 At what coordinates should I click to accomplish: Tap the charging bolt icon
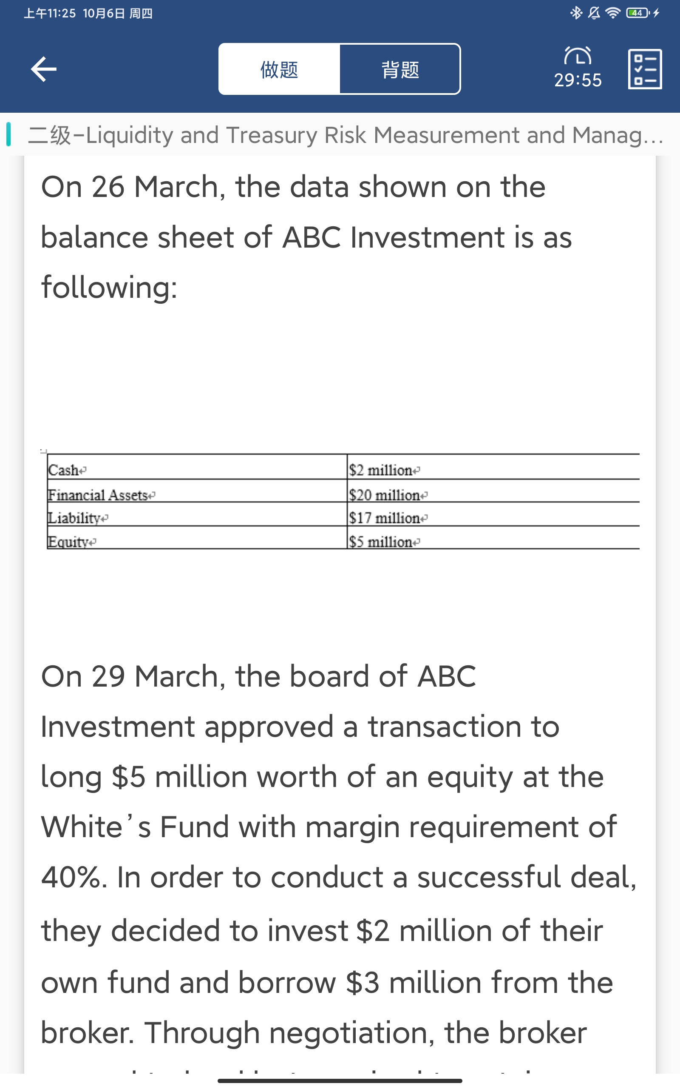click(x=657, y=13)
